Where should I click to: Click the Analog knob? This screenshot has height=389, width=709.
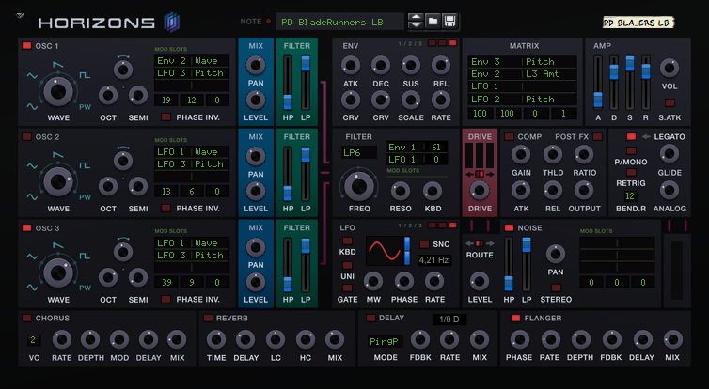(670, 190)
